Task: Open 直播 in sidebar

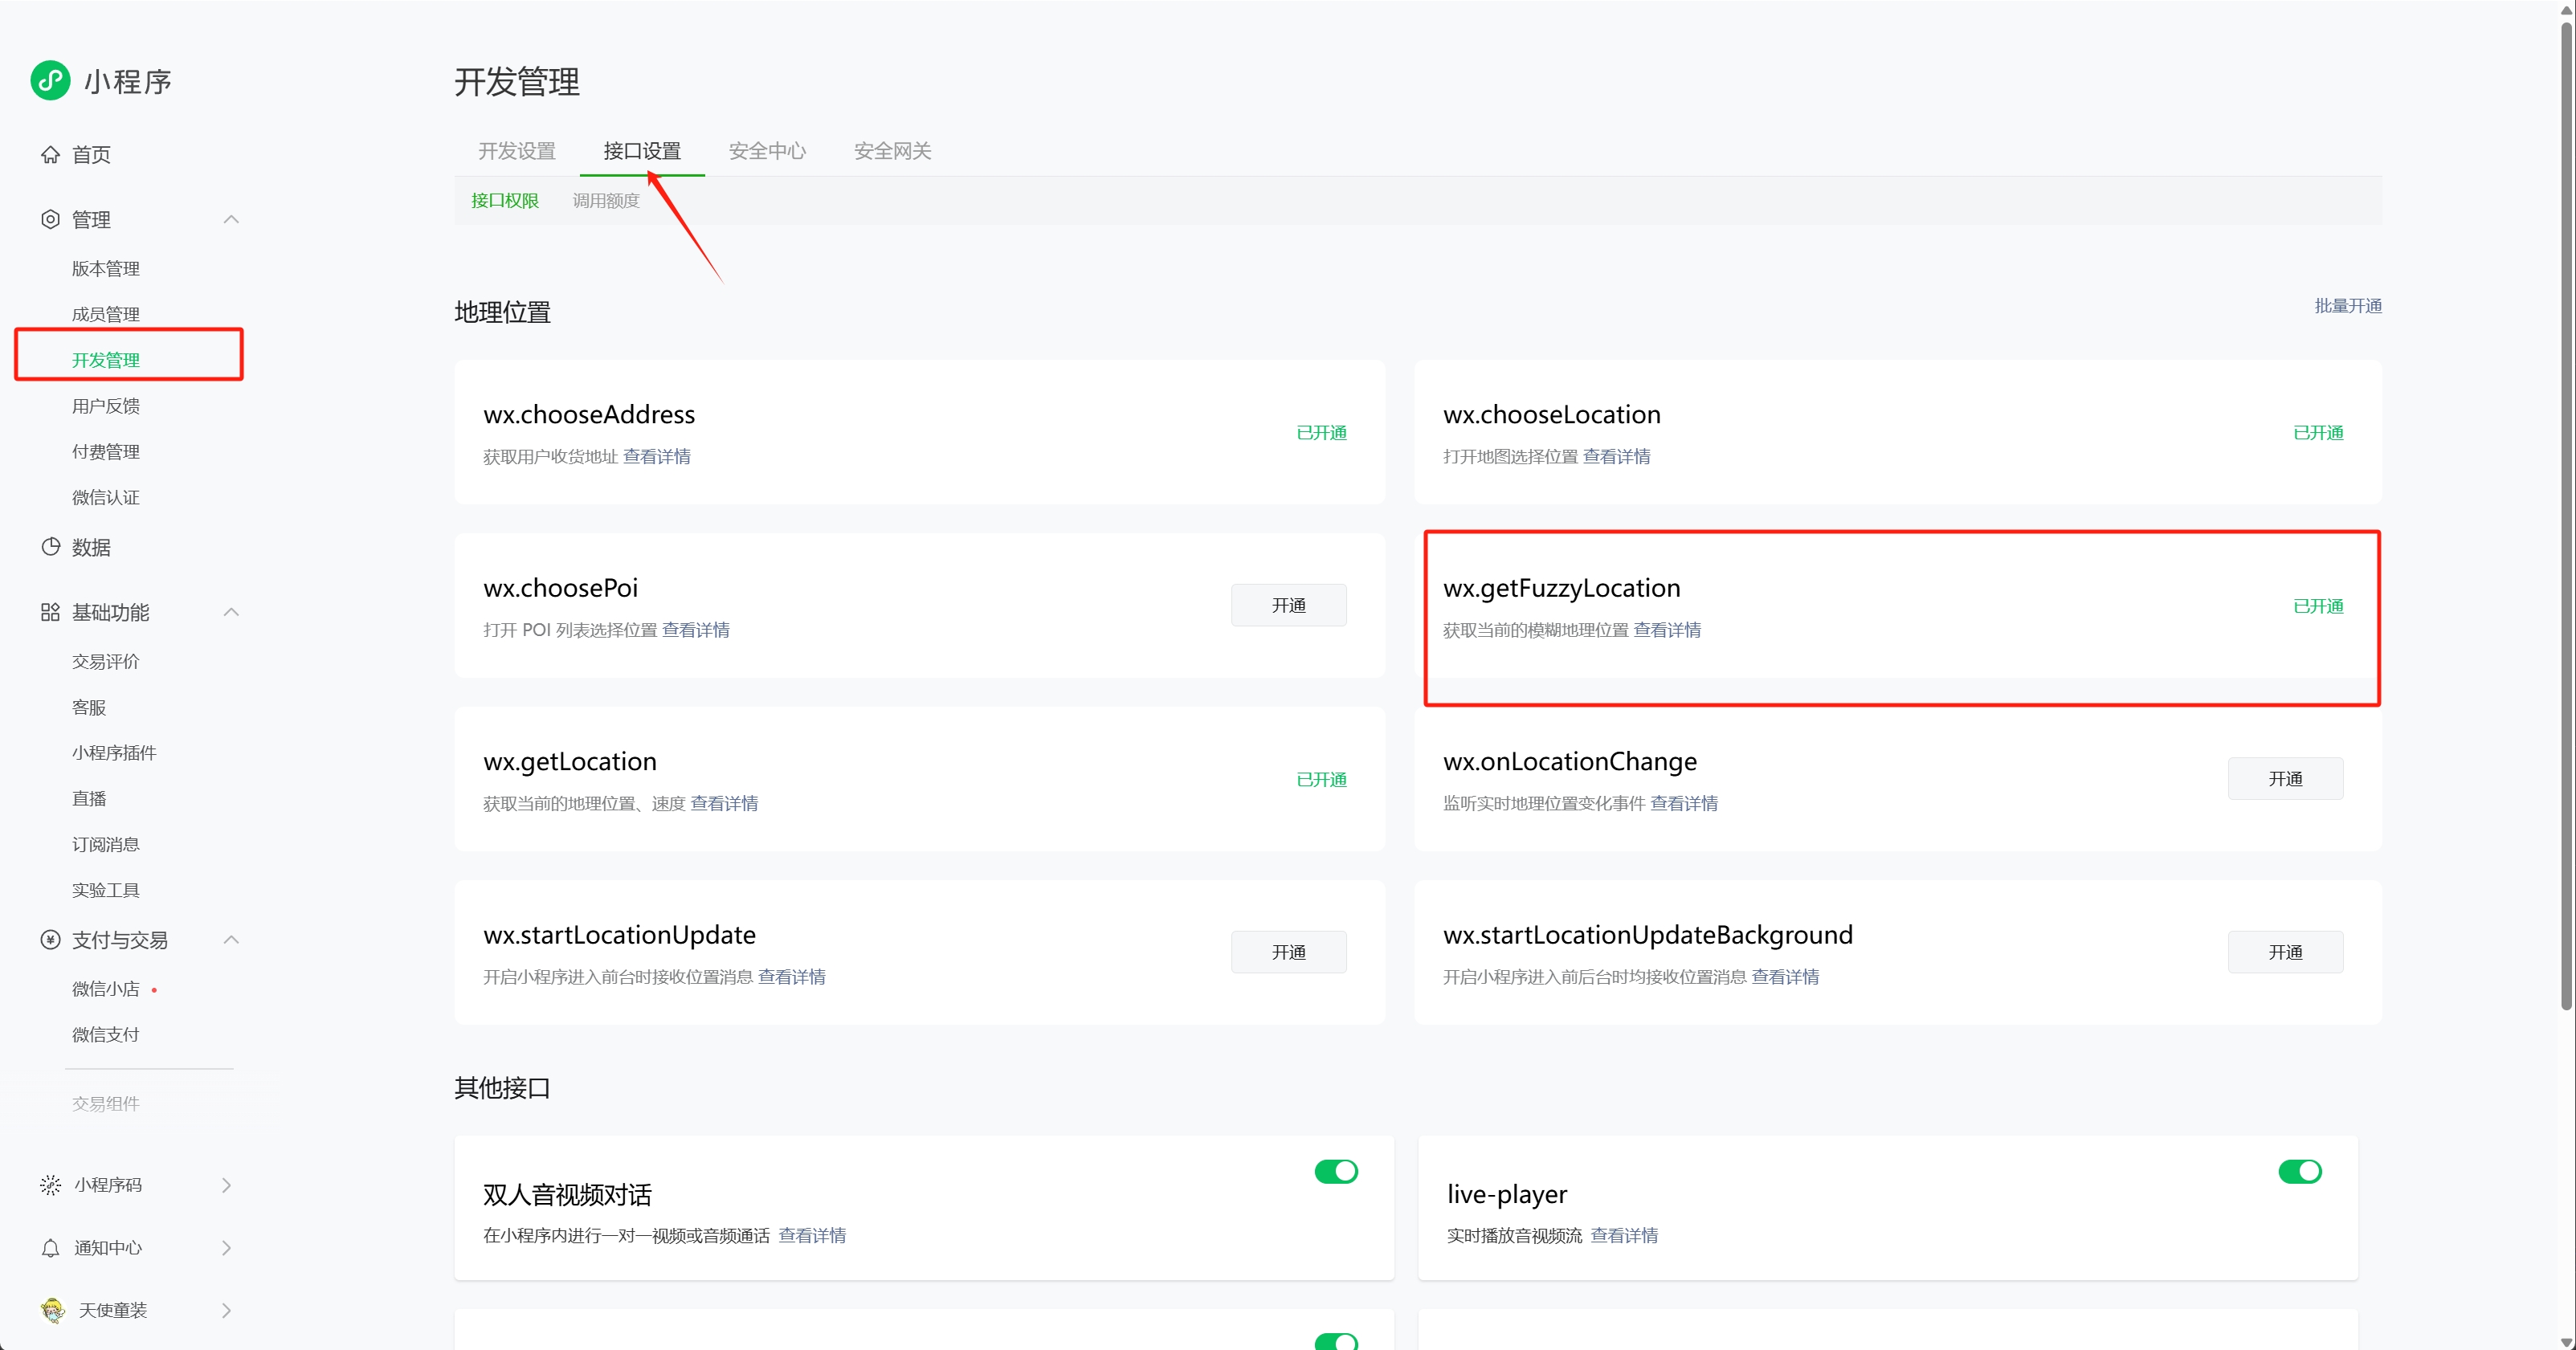Action: coord(89,798)
